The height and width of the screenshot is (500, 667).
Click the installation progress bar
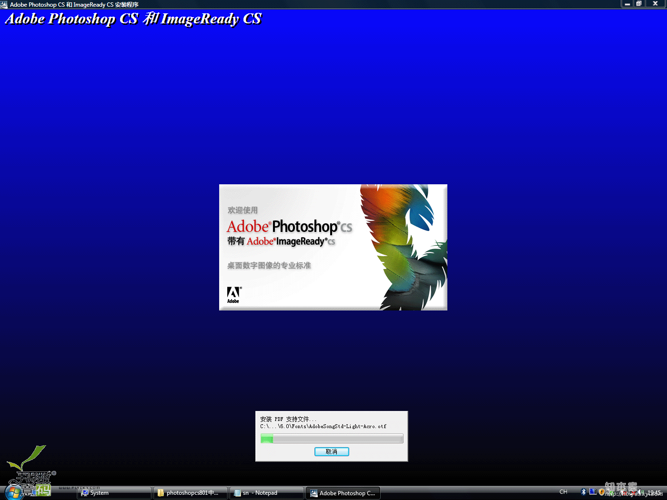pyautogui.click(x=332, y=439)
